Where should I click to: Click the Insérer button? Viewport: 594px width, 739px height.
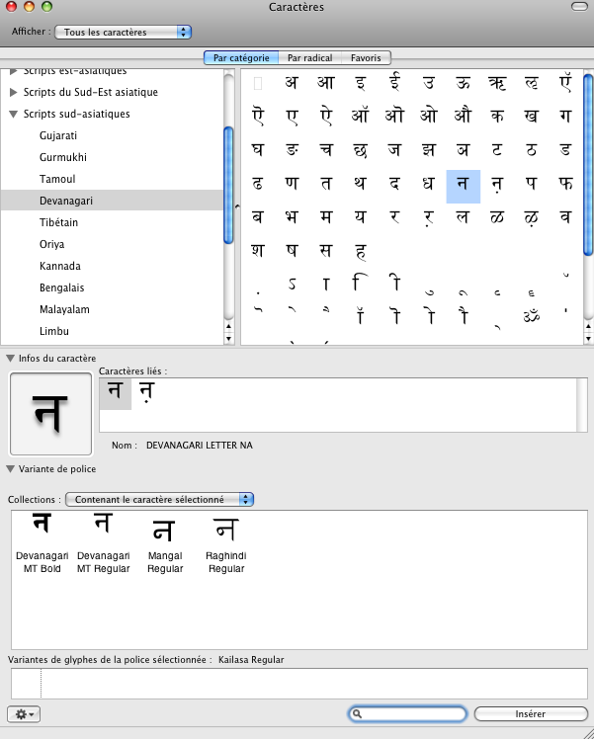(x=530, y=713)
